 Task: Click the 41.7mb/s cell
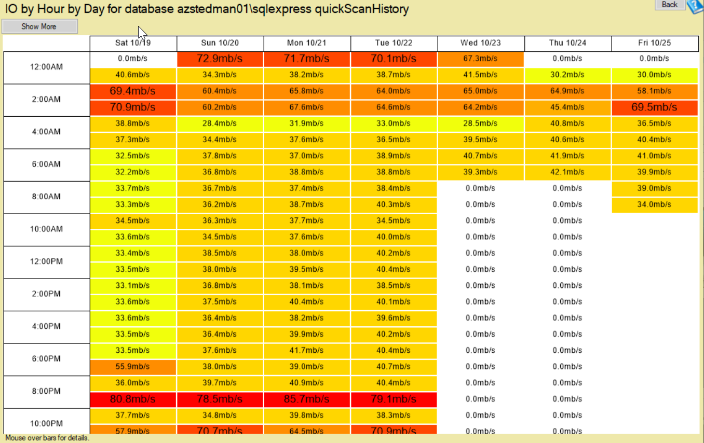pyautogui.click(x=307, y=351)
